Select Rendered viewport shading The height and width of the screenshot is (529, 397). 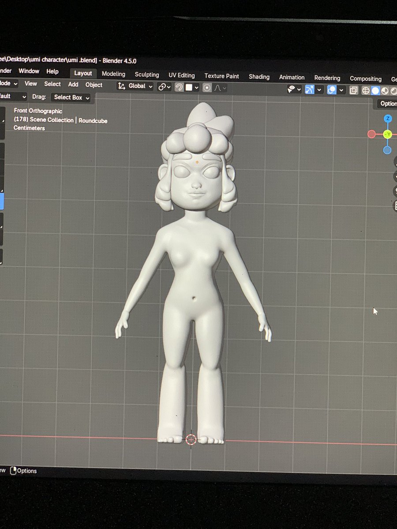tap(393, 90)
